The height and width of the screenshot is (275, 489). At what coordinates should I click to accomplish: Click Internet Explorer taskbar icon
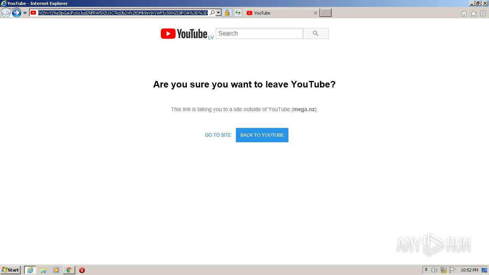(x=30, y=270)
